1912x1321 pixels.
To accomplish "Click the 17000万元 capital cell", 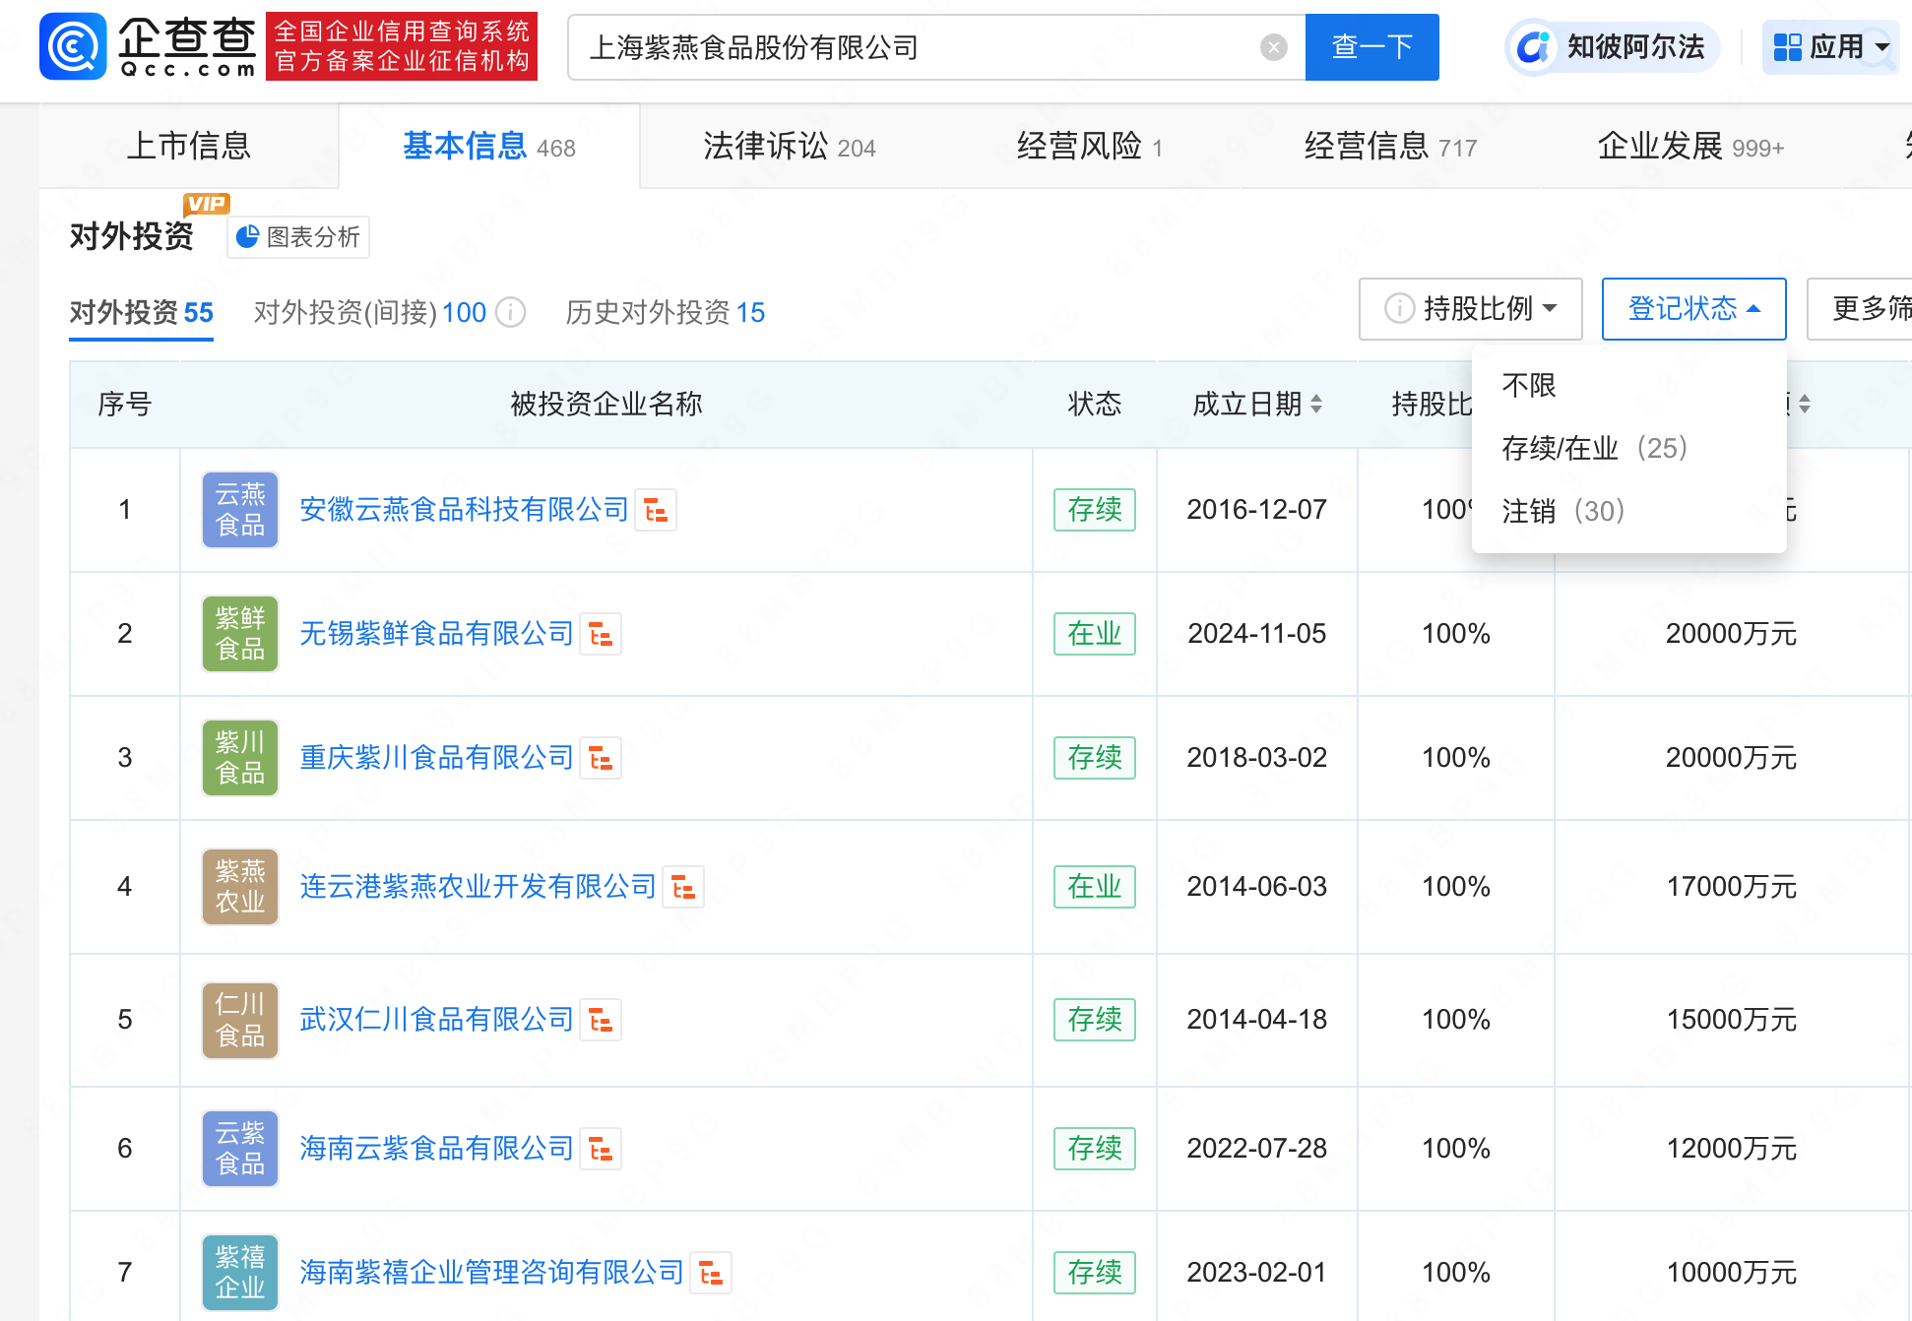I will 1731,887.
